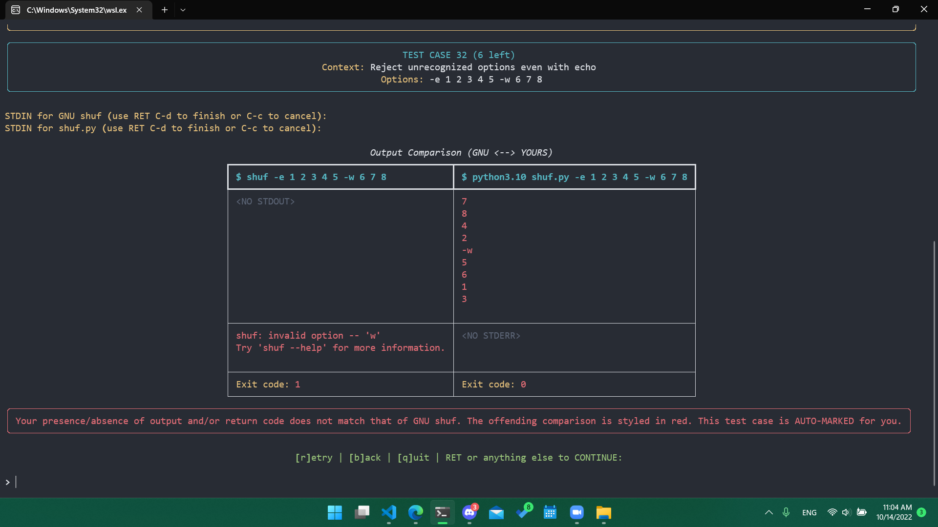Launch Visual Studio Code from taskbar

389,512
